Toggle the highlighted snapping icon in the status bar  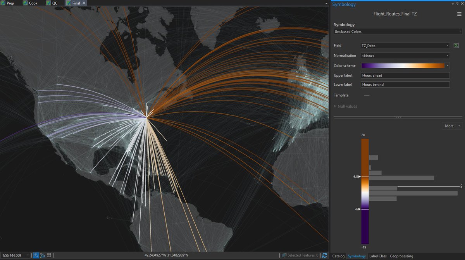click(36, 255)
